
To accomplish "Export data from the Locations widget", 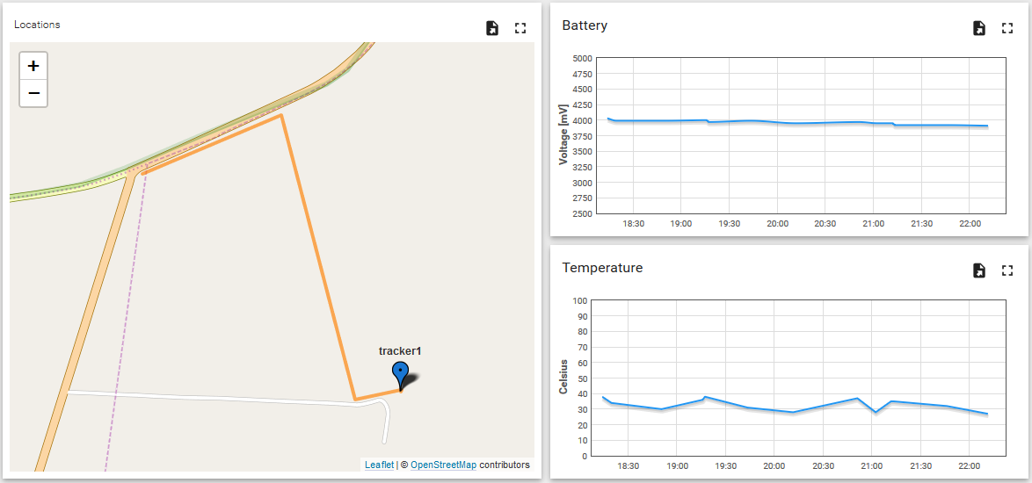I will (x=491, y=28).
